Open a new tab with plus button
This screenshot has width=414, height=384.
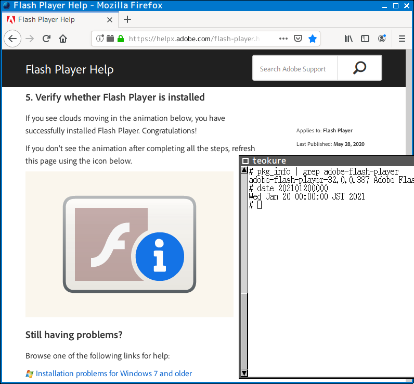[127, 19]
